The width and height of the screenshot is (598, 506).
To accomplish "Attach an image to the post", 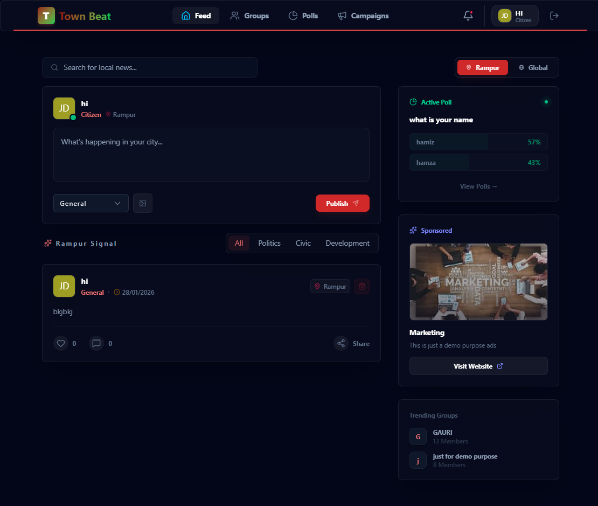I will point(143,203).
